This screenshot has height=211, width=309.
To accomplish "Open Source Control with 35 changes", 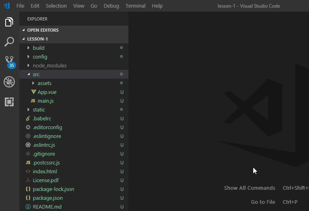I will 9,61.
